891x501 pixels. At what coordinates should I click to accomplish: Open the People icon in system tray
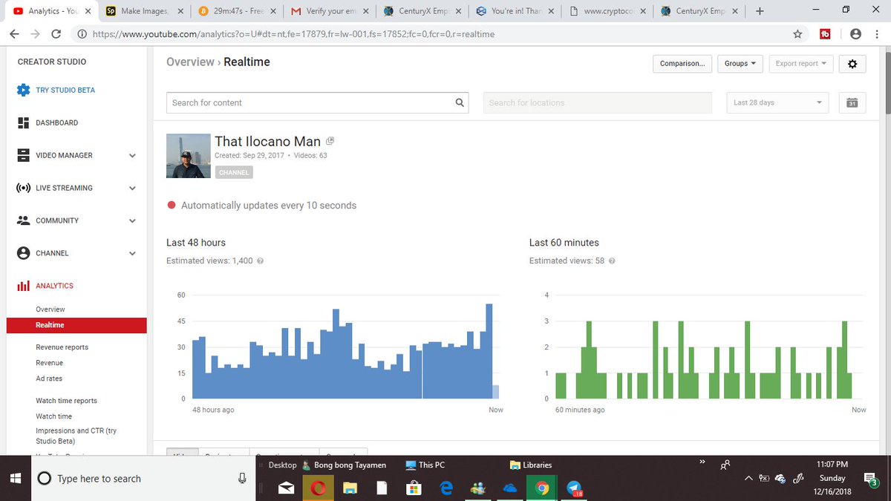725,465
